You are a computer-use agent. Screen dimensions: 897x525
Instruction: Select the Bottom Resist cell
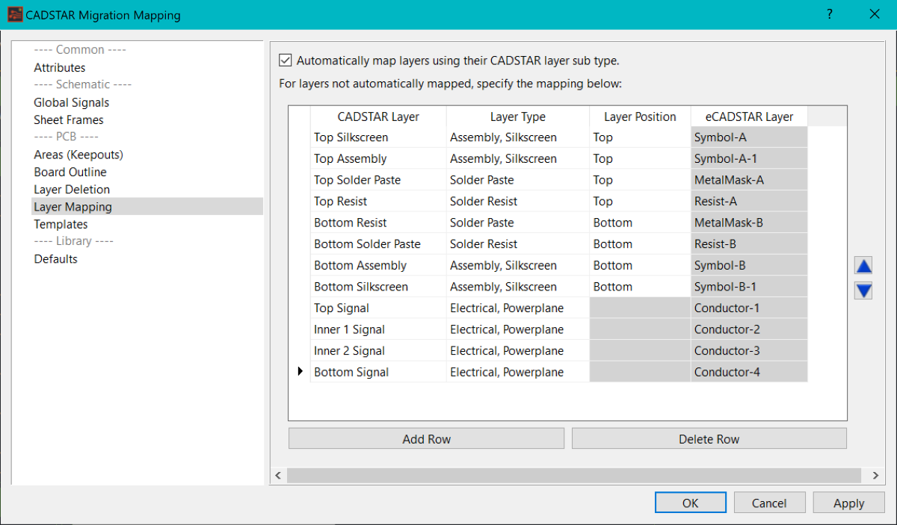(378, 223)
